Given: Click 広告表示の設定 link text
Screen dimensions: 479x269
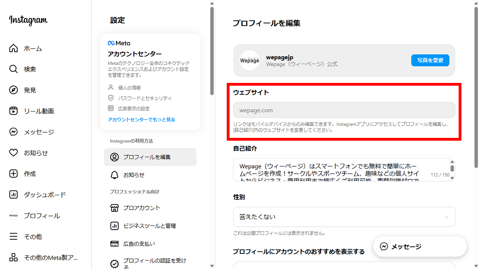Looking at the screenshot, I should (134, 108).
